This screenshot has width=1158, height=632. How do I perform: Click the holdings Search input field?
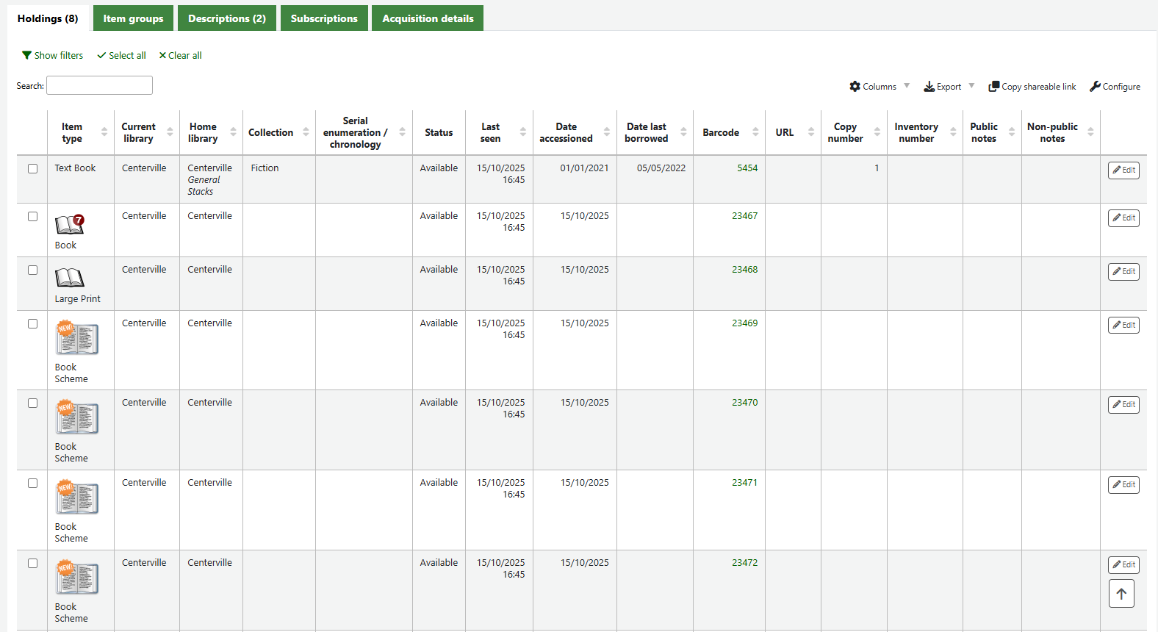pyautogui.click(x=99, y=86)
